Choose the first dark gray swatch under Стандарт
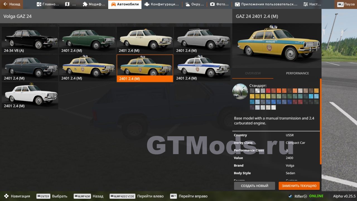The image size is (357, 201). coord(252,91)
